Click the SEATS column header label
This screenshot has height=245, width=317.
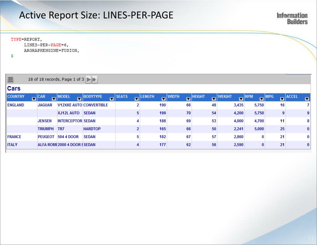[122, 97]
